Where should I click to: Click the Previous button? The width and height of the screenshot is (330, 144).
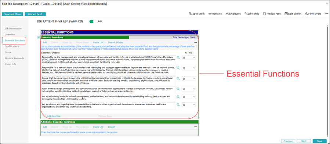click(288, 141)
